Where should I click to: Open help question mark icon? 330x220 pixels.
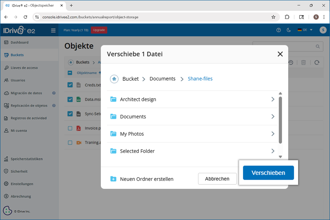[x=279, y=30]
